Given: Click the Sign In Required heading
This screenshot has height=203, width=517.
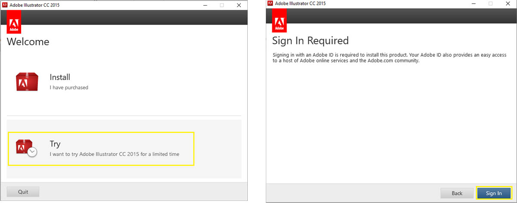Looking at the screenshot, I should point(310,41).
